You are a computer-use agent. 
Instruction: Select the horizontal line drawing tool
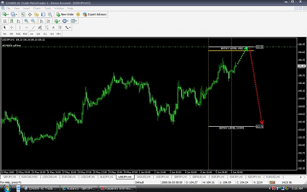click(27, 27)
